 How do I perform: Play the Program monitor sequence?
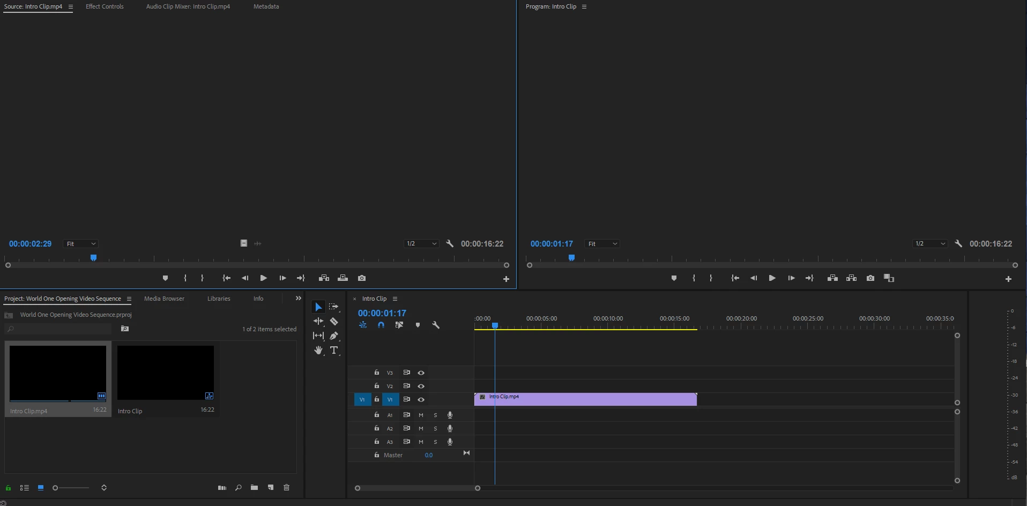point(772,278)
